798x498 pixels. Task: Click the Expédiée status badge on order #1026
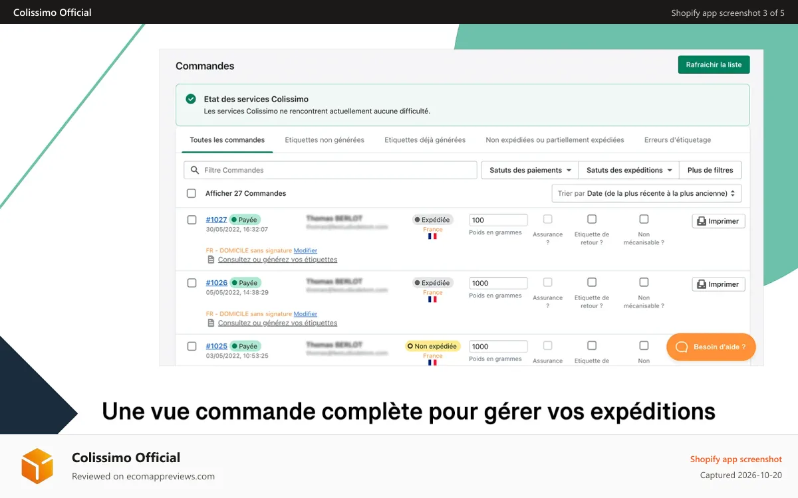coord(432,283)
